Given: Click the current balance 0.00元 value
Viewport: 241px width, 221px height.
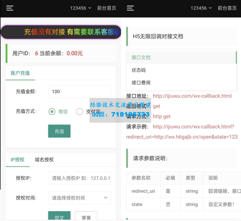Looking at the screenshot, I should pyautogui.click(x=75, y=53).
